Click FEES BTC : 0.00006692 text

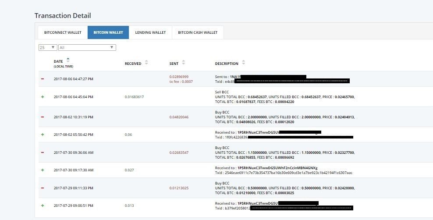pyautogui.click(x=276, y=158)
